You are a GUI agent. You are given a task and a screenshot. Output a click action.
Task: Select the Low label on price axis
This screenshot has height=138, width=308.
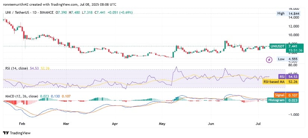point(281,59)
